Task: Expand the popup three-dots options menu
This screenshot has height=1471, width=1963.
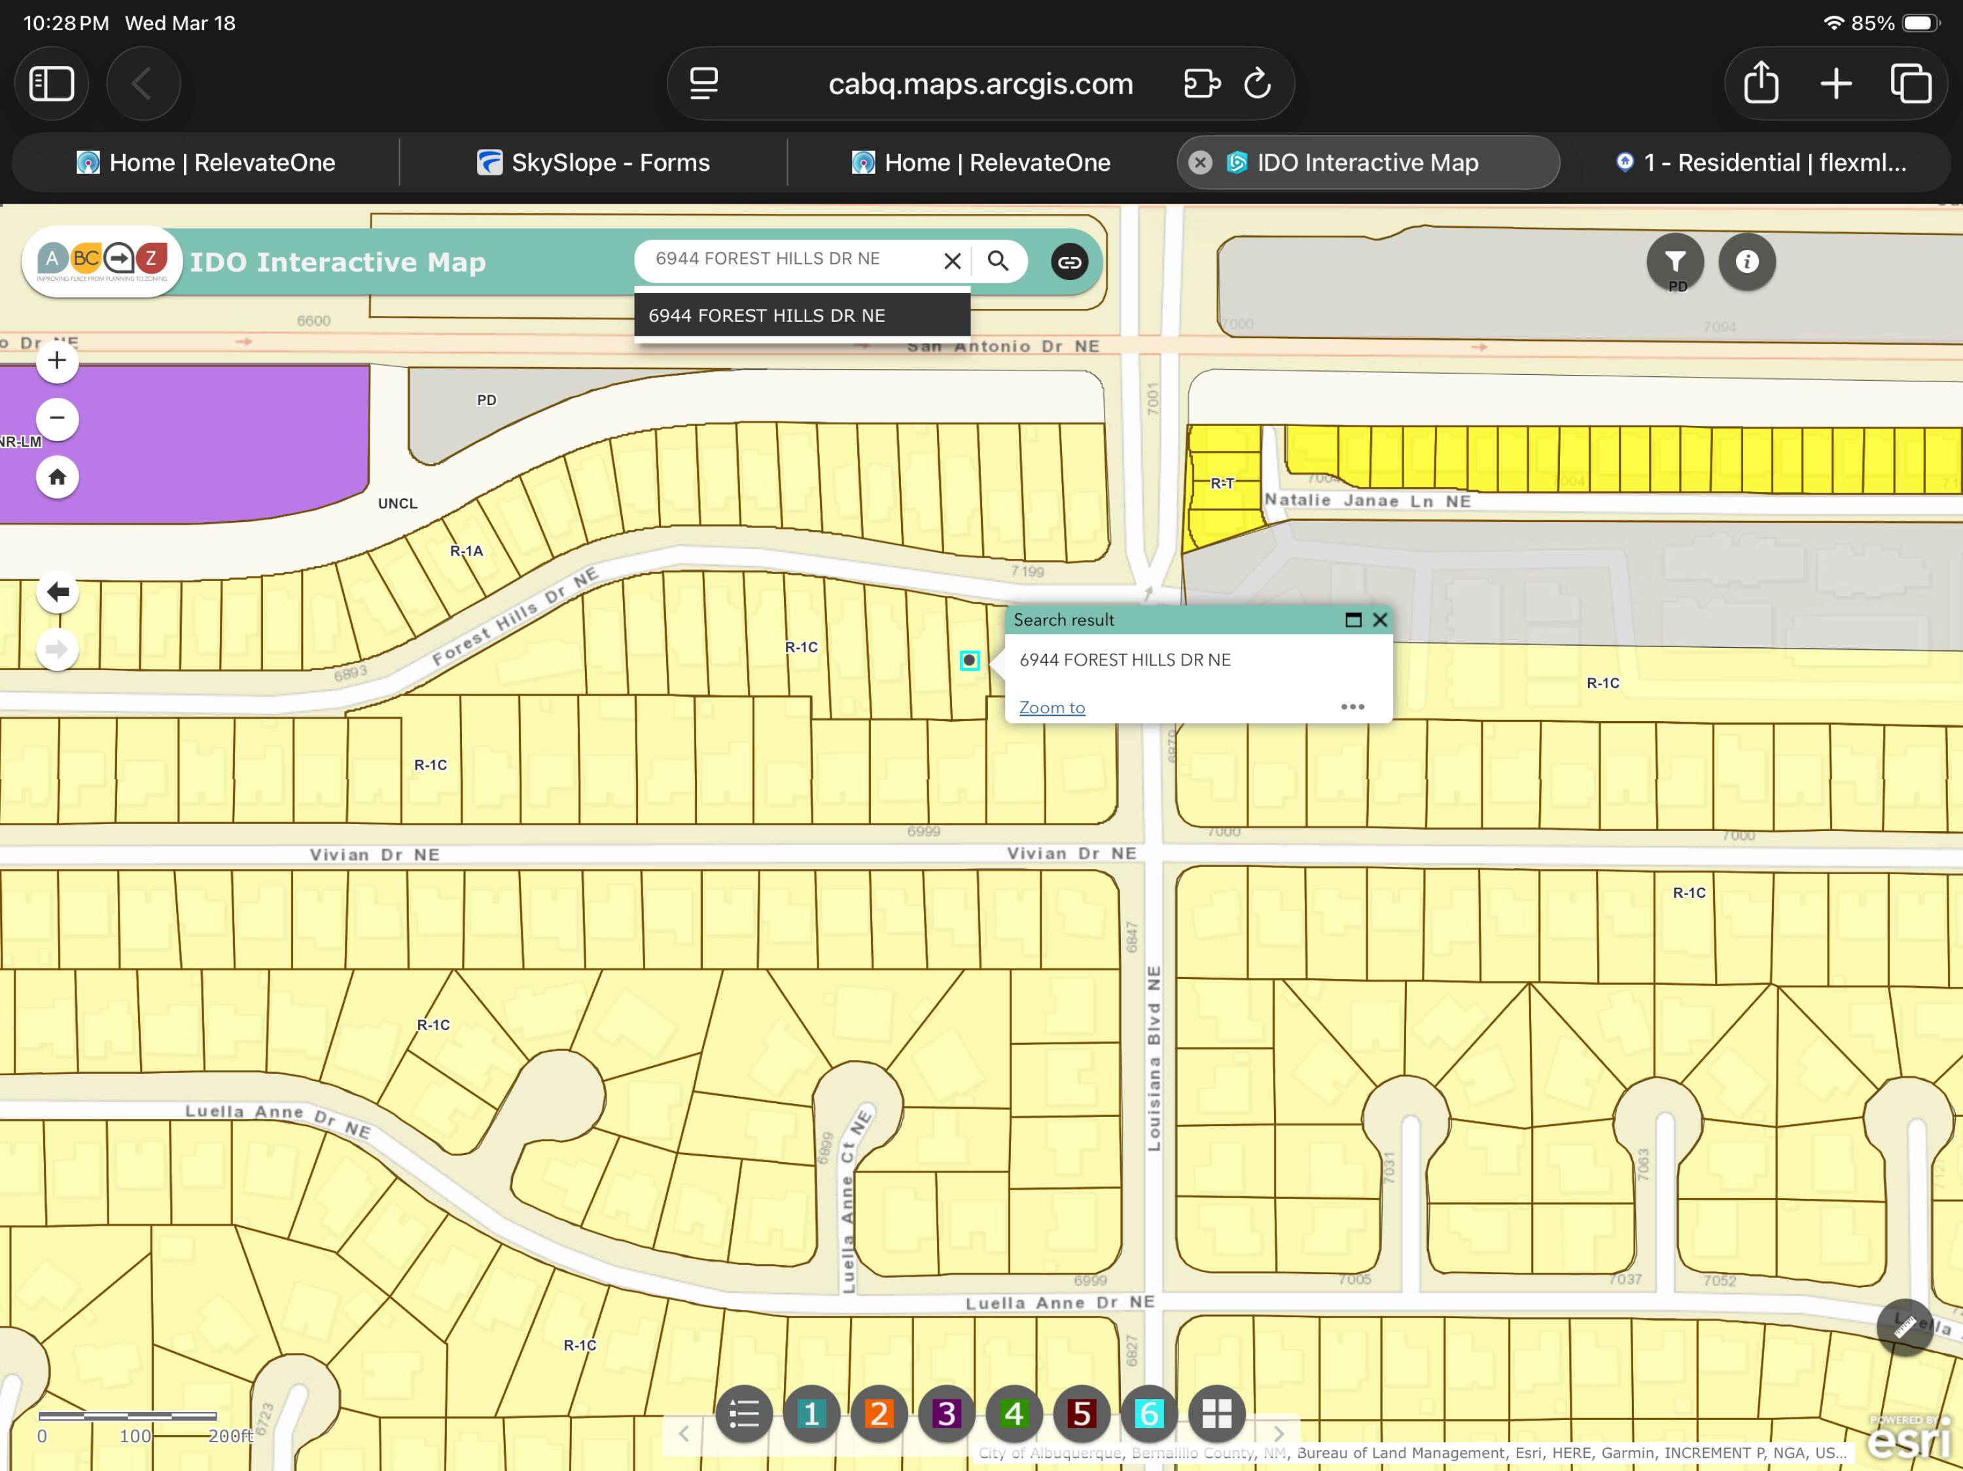Action: coord(1352,707)
